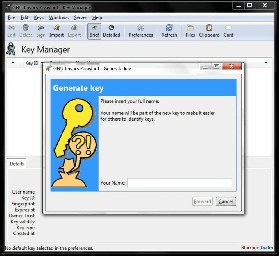
Task: Open the Keys menu
Action: click(x=39, y=17)
